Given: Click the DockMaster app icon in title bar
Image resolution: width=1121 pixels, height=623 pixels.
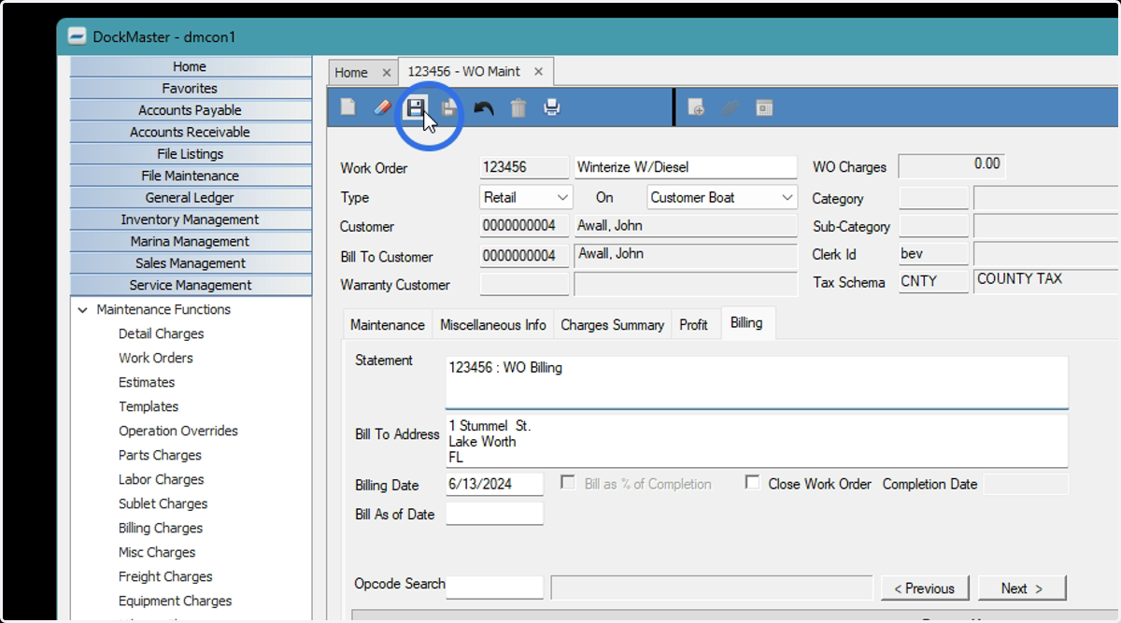Looking at the screenshot, I should [78, 36].
